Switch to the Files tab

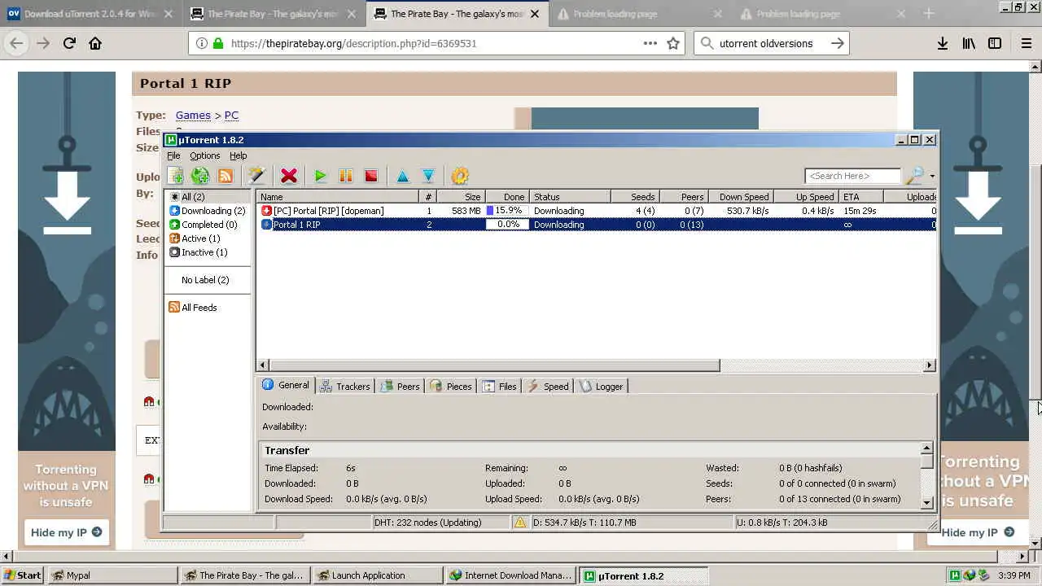[499, 387]
